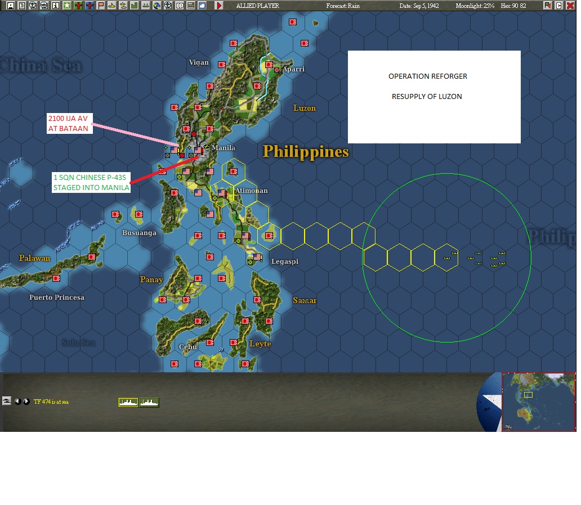
Task: Click the task force ship icon beside the arrows
Action: coord(7,401)
